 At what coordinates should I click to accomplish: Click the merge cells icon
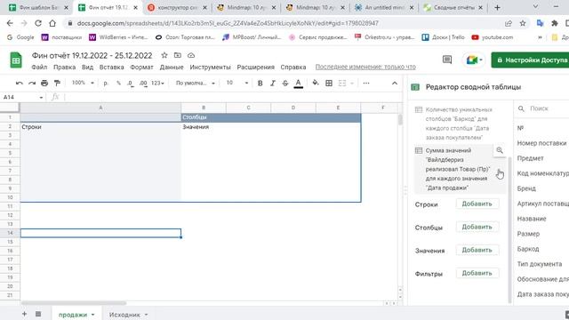pos(341,83)
